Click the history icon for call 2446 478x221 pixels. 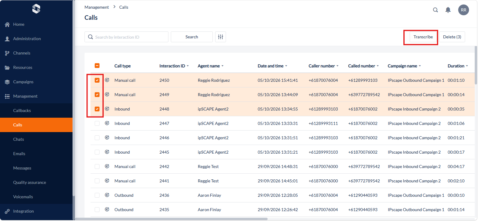[x=107, y=137]
